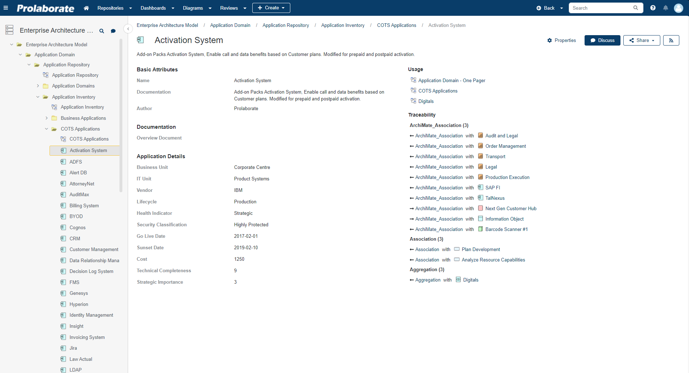
Task: Open the Create dropdown button
Action: 271,8
